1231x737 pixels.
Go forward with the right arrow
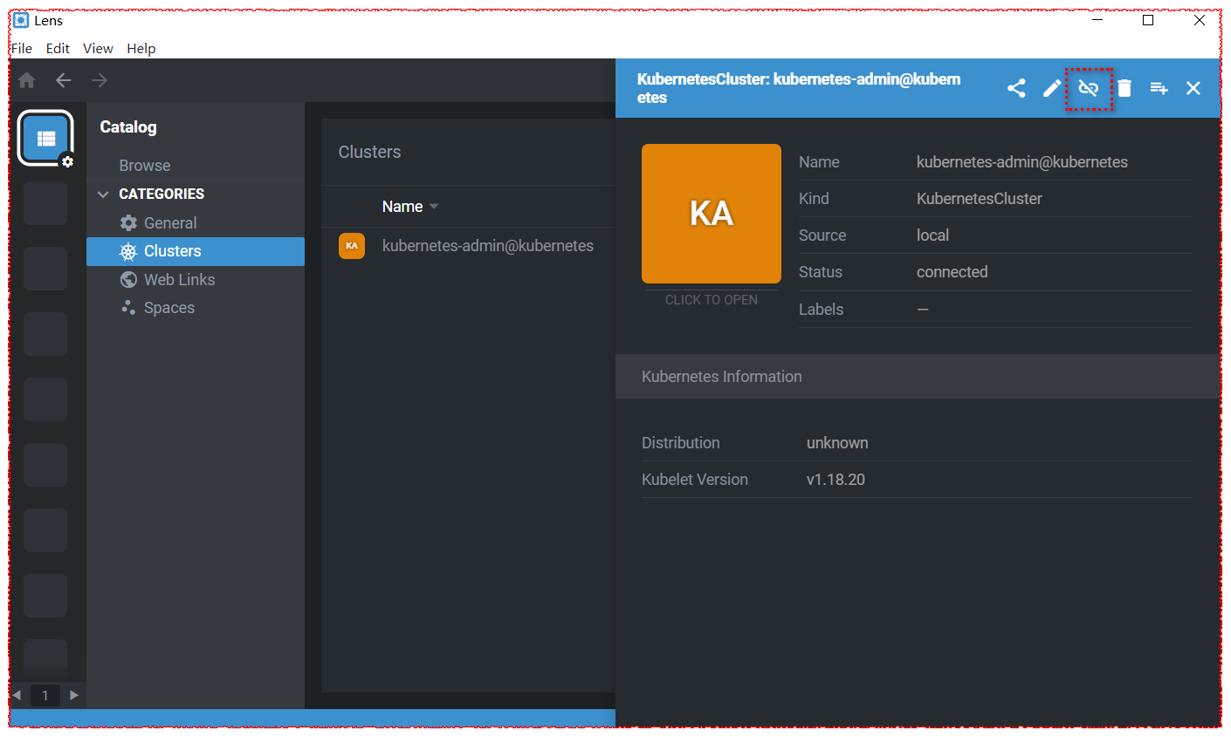pos(100,80)
